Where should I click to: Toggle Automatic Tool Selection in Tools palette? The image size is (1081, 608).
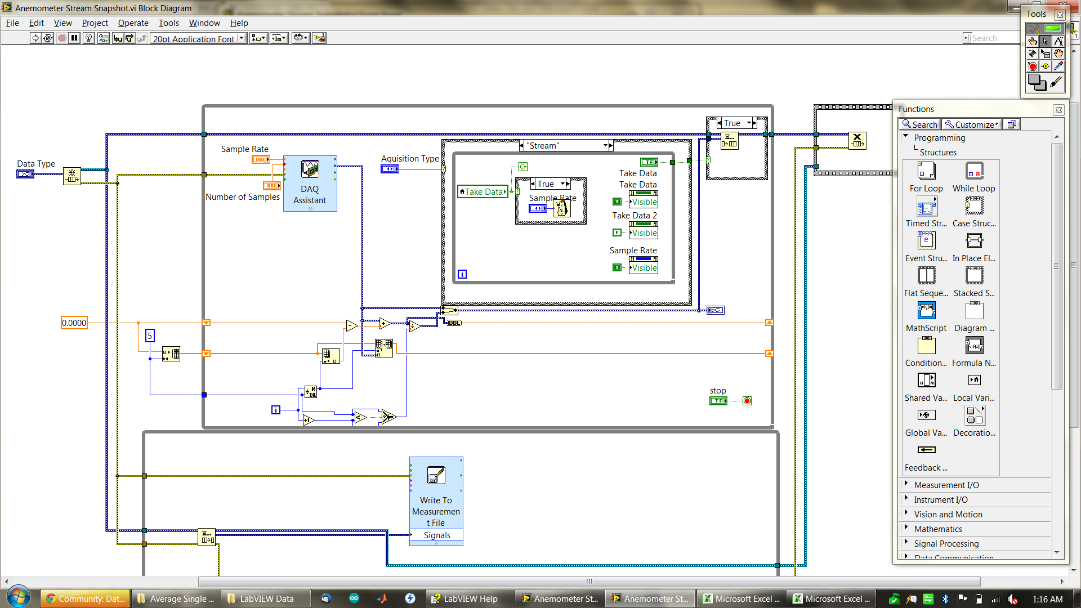coord(1045,28)
